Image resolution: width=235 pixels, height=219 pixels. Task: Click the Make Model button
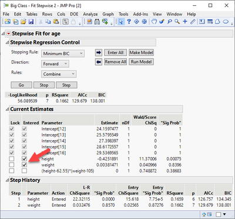click(141, 52)
